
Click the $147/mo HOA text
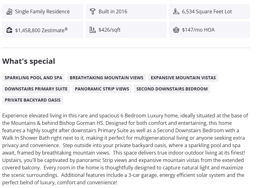(x=198, y=30)
